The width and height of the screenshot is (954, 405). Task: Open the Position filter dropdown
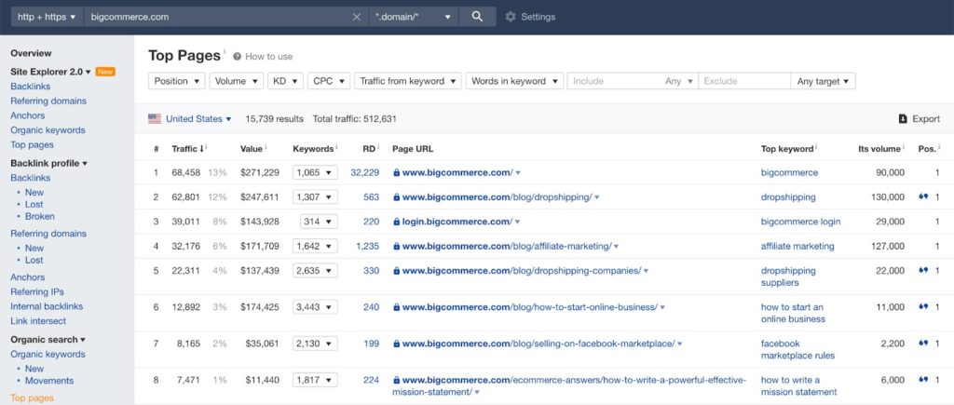177,81
